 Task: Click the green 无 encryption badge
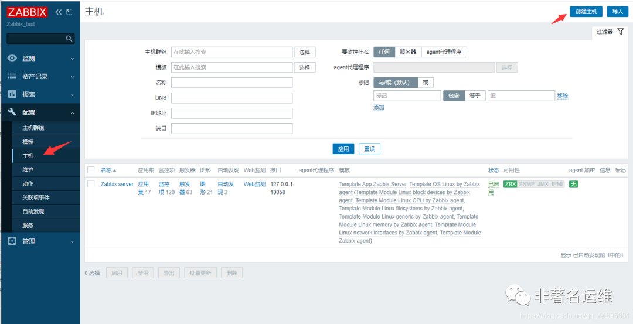pos(573,184)
